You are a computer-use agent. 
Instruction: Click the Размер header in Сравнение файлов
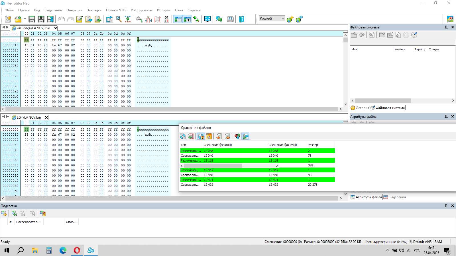320,145
